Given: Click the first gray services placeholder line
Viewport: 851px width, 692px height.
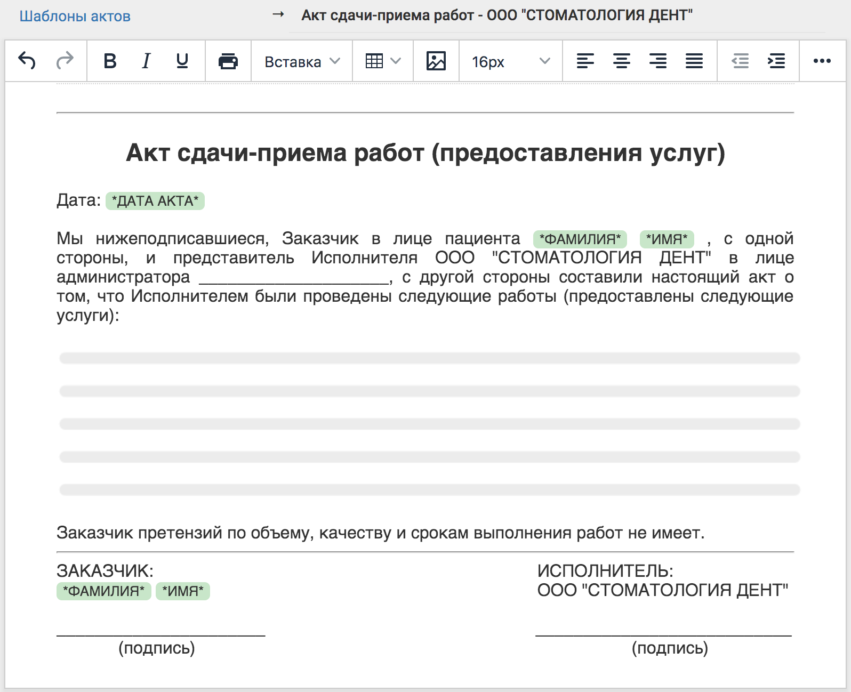Looking at the screenshot, I should pyautogui.click(x=430, y=358).
